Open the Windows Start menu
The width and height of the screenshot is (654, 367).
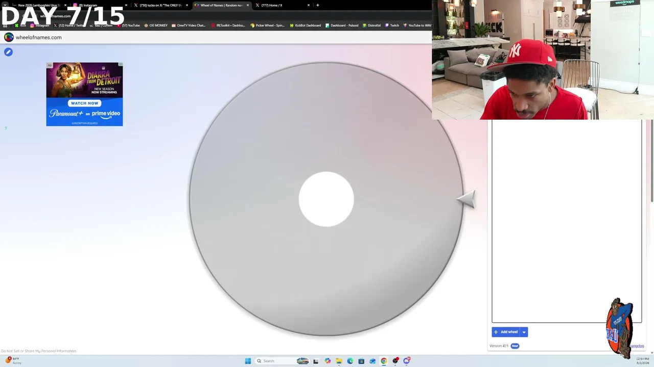tap(248, 361)
